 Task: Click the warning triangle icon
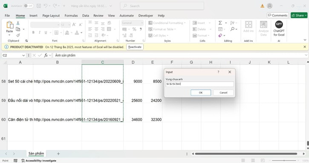(262, 6)
